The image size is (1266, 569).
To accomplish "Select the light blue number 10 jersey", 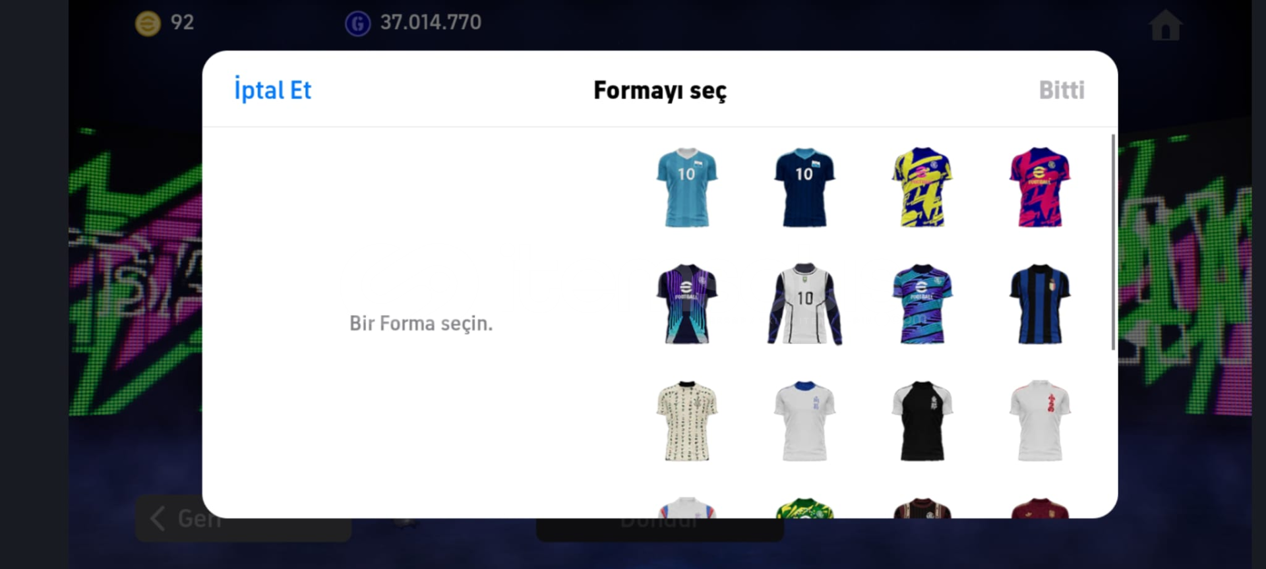I will click(x=686, y=188).
